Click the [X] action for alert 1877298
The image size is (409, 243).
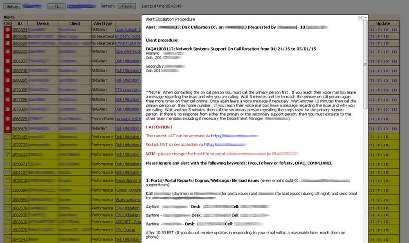click(x=395, y=100)
